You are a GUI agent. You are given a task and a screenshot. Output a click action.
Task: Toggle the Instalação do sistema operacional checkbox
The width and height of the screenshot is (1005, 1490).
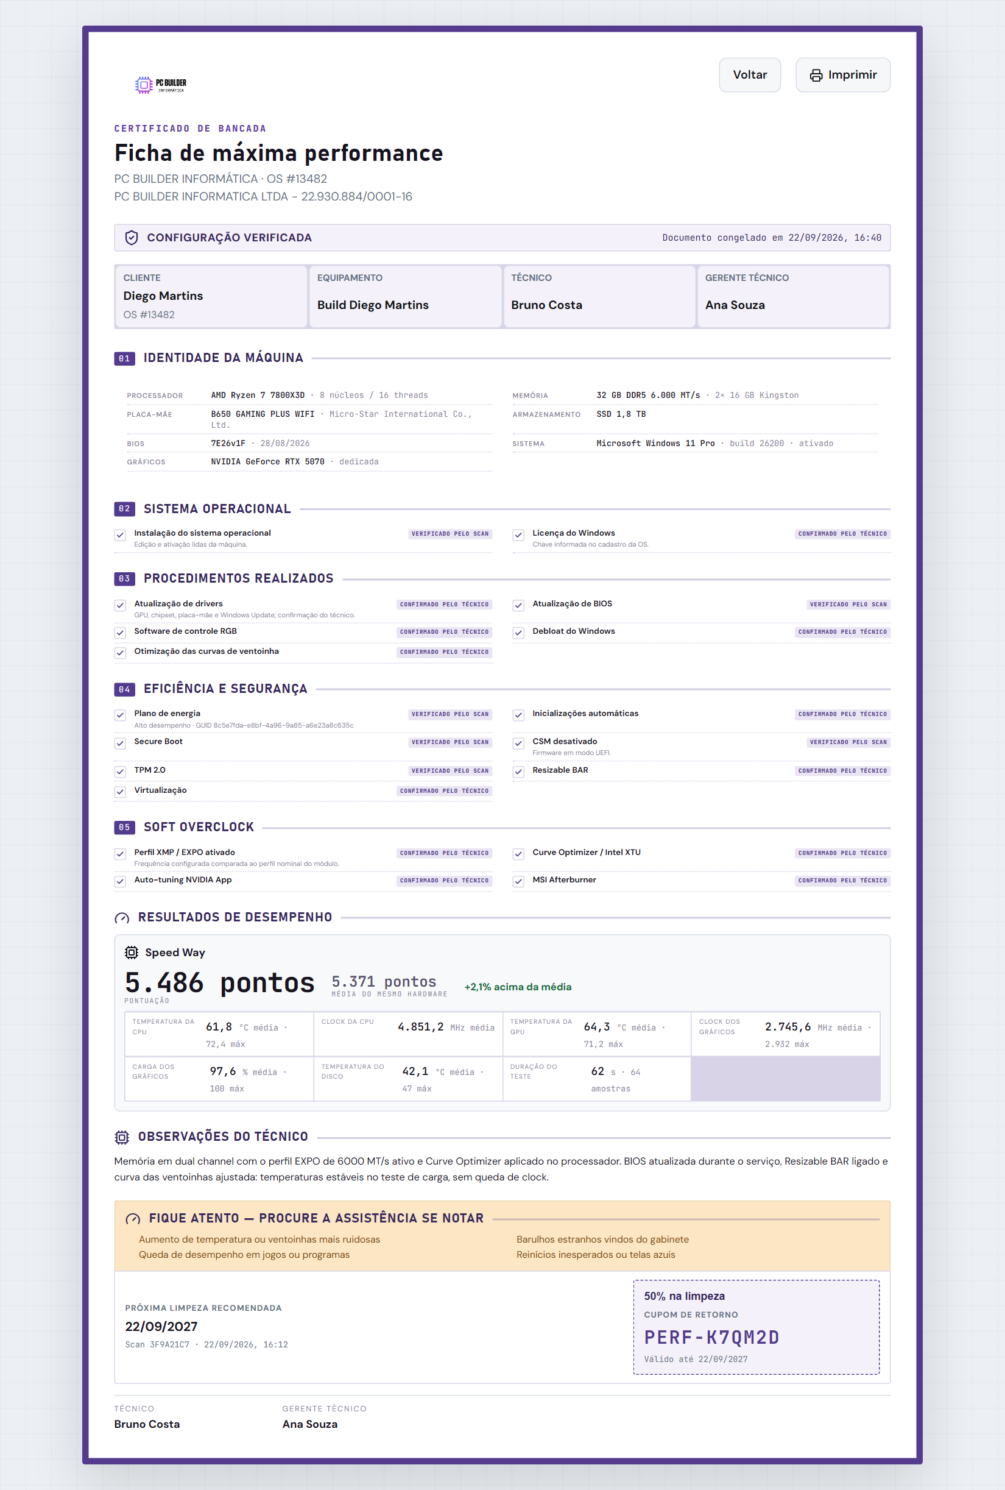tap(121, 535)
